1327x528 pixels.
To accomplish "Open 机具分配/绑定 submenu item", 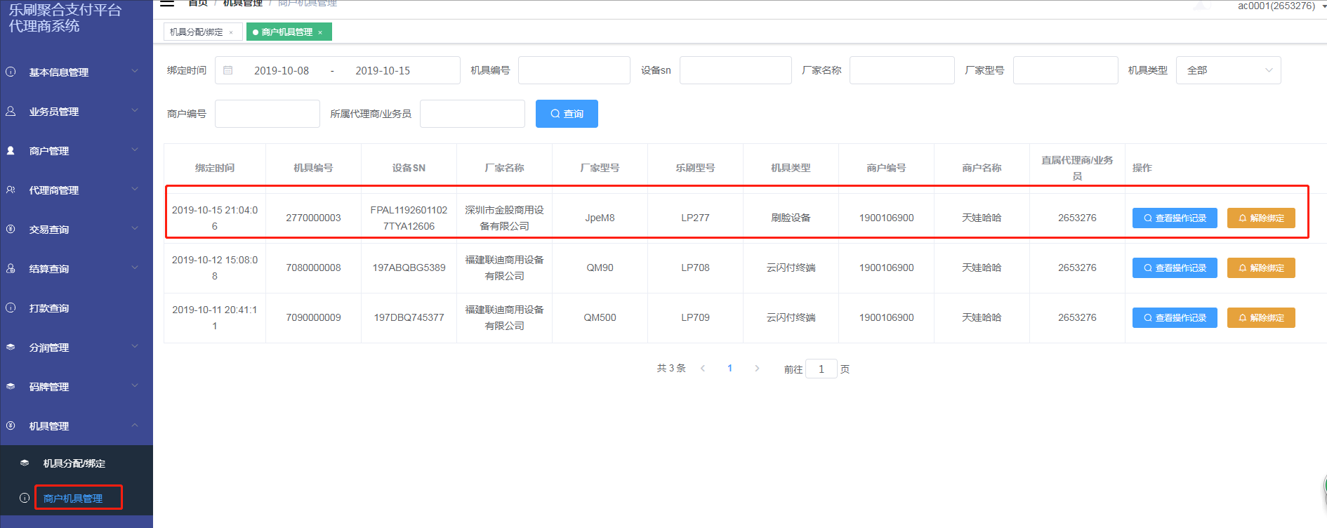I will point(77,463).
